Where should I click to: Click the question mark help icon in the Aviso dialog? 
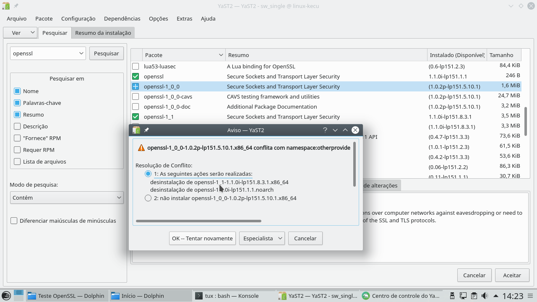pyautogui.click(x=325, y=130)
